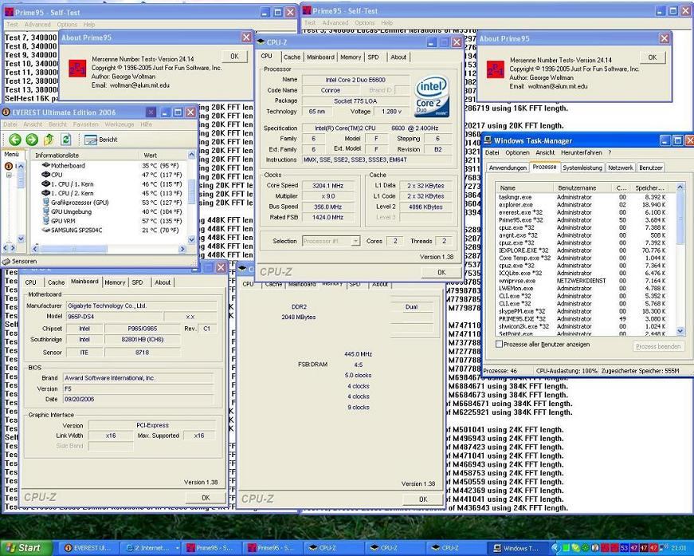694x556 pixels.
Task: Click 'GPU Umgebung' sensor row in EVEREST
Action: tap(111, 211)
